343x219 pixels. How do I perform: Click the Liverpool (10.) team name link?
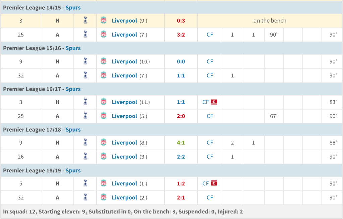(x=124, y=61)
